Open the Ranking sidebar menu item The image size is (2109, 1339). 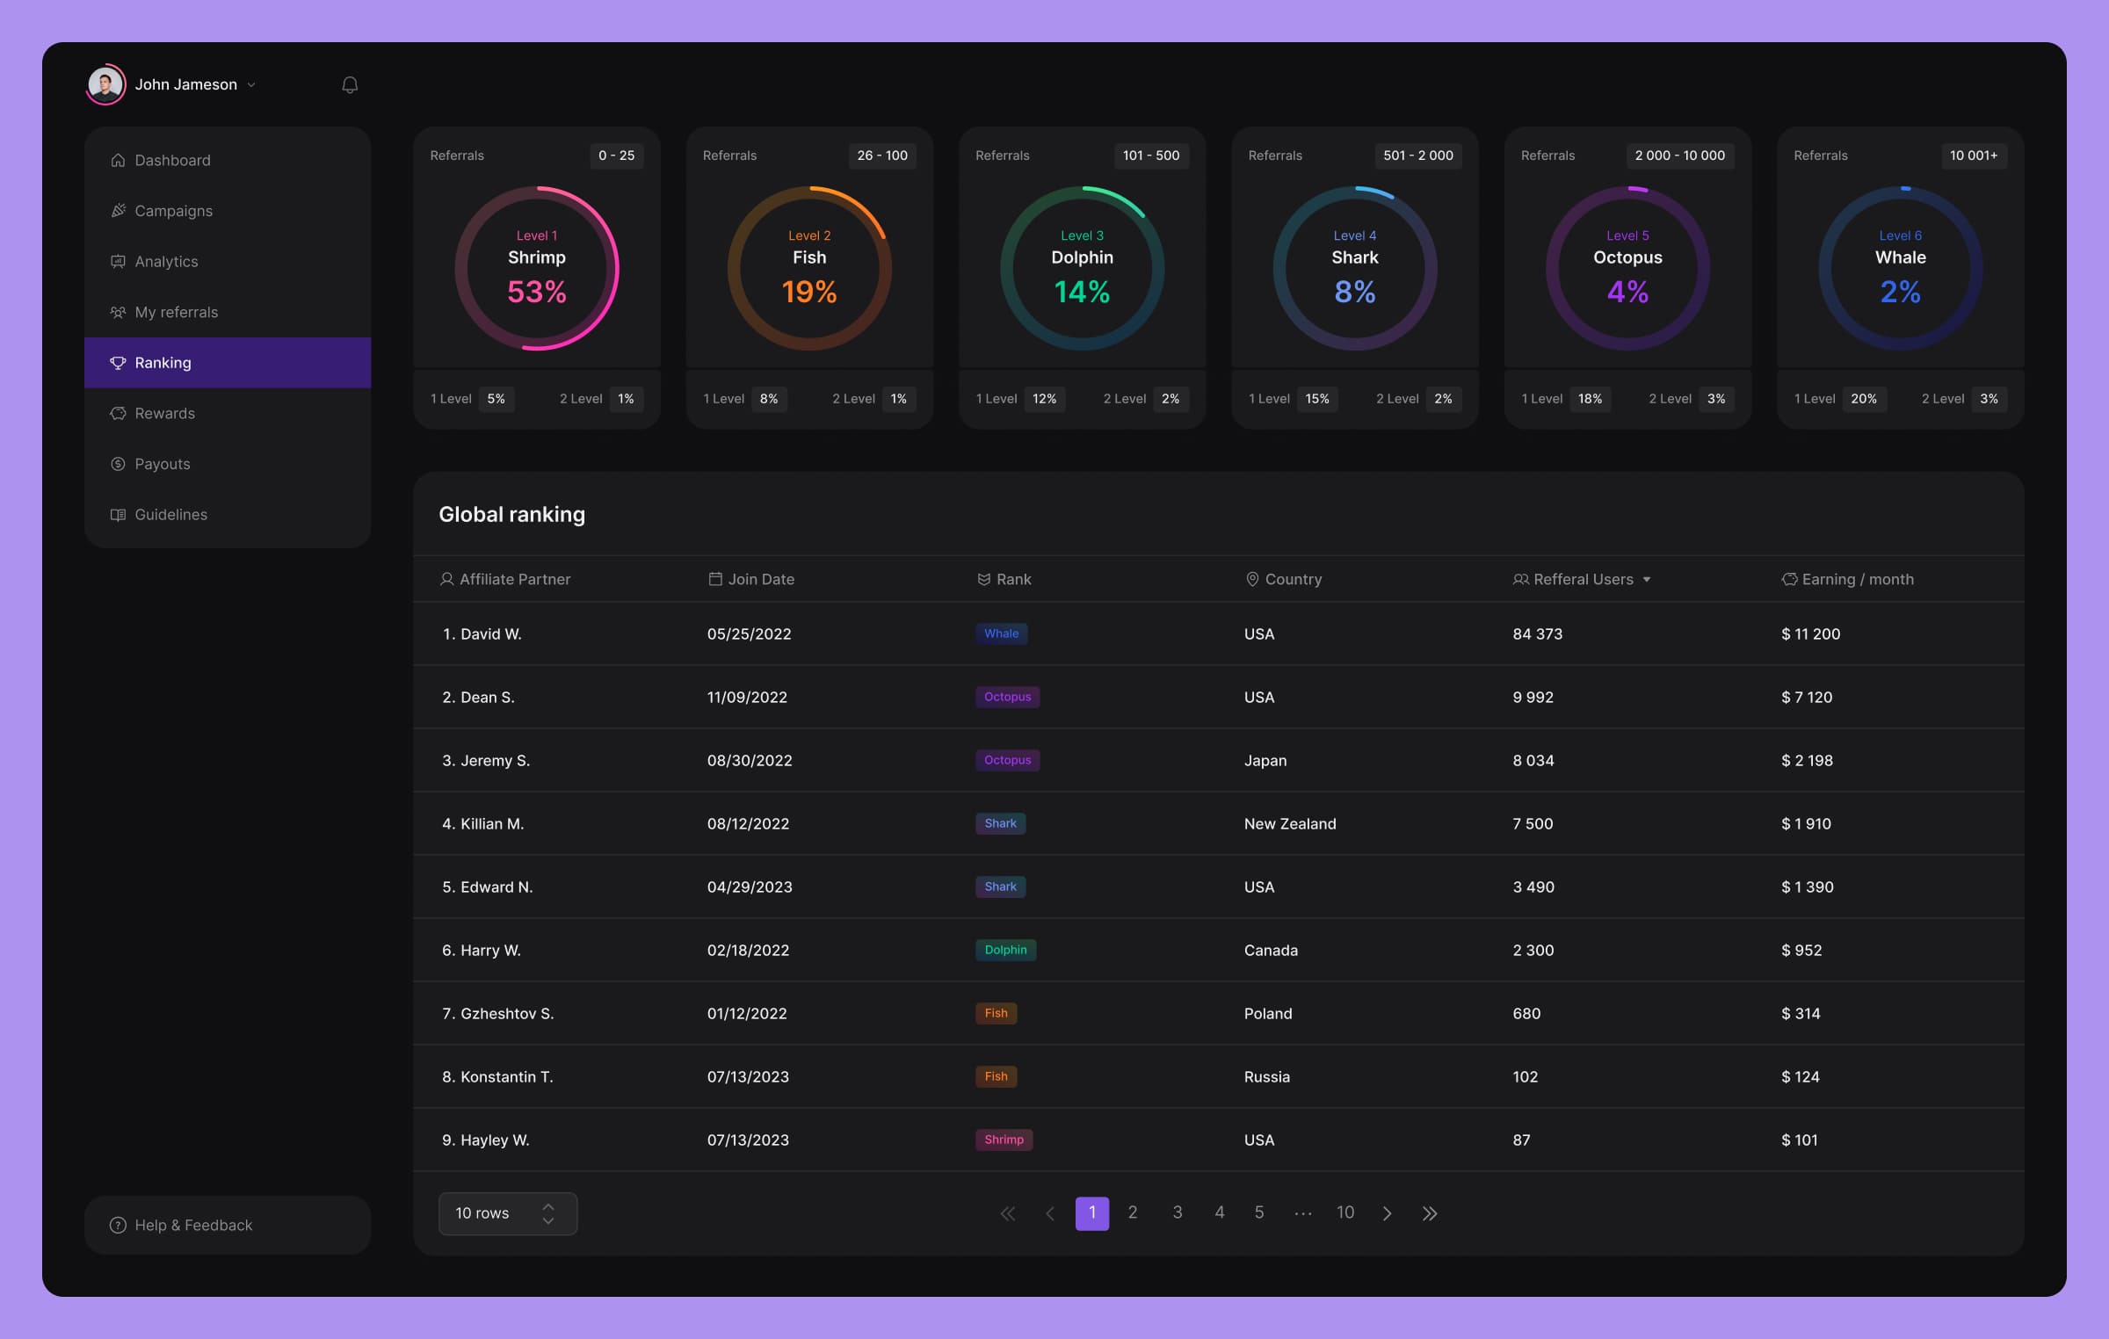pyautogui.click(x=227, y=363)
